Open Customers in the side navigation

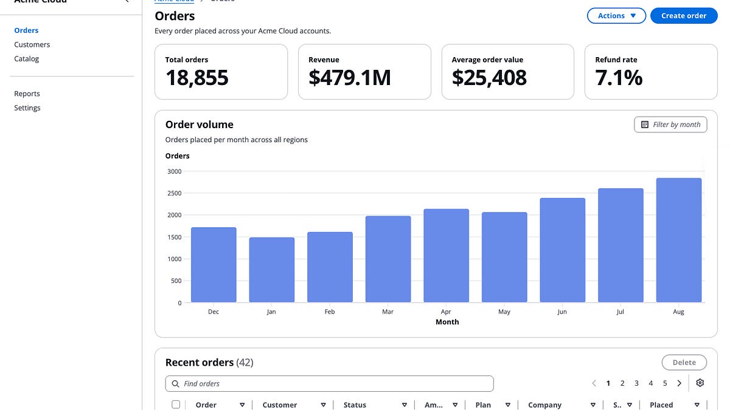click(x=32, y=44)
